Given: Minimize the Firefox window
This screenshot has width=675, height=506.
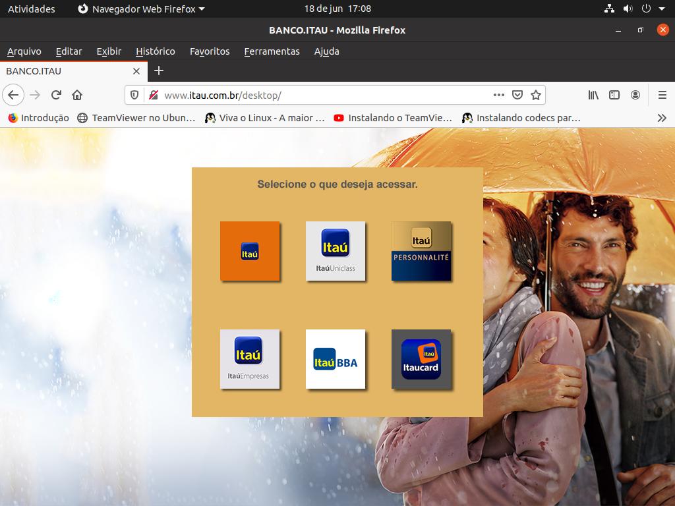Looking at the screenshot, I should [618, 30].
